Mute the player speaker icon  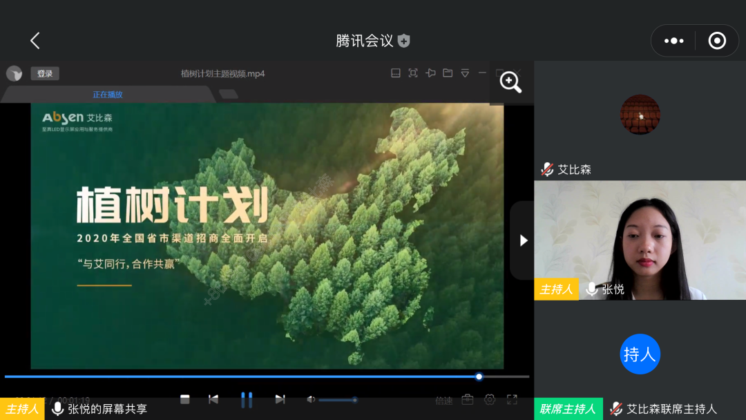pyautogui.click(x=311, y=399)
